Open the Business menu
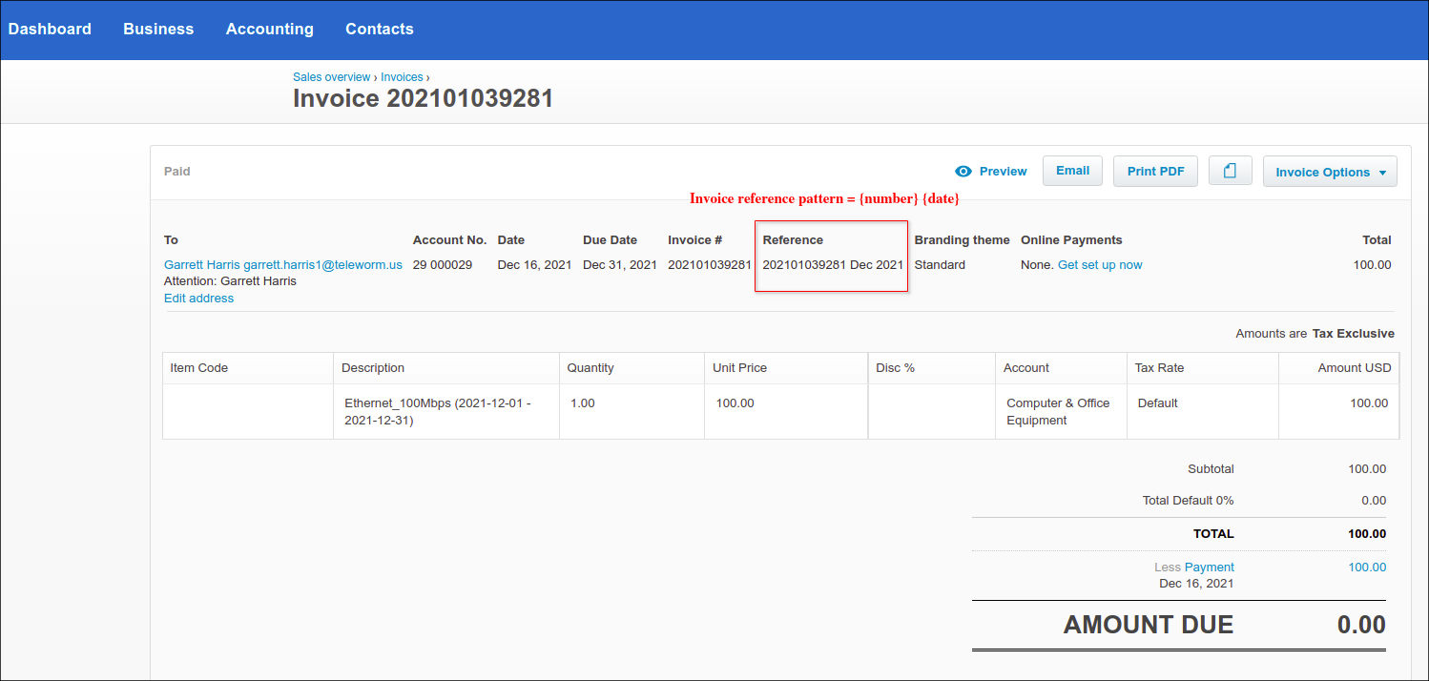1429x681 pixels. click(x=158, y=29)
